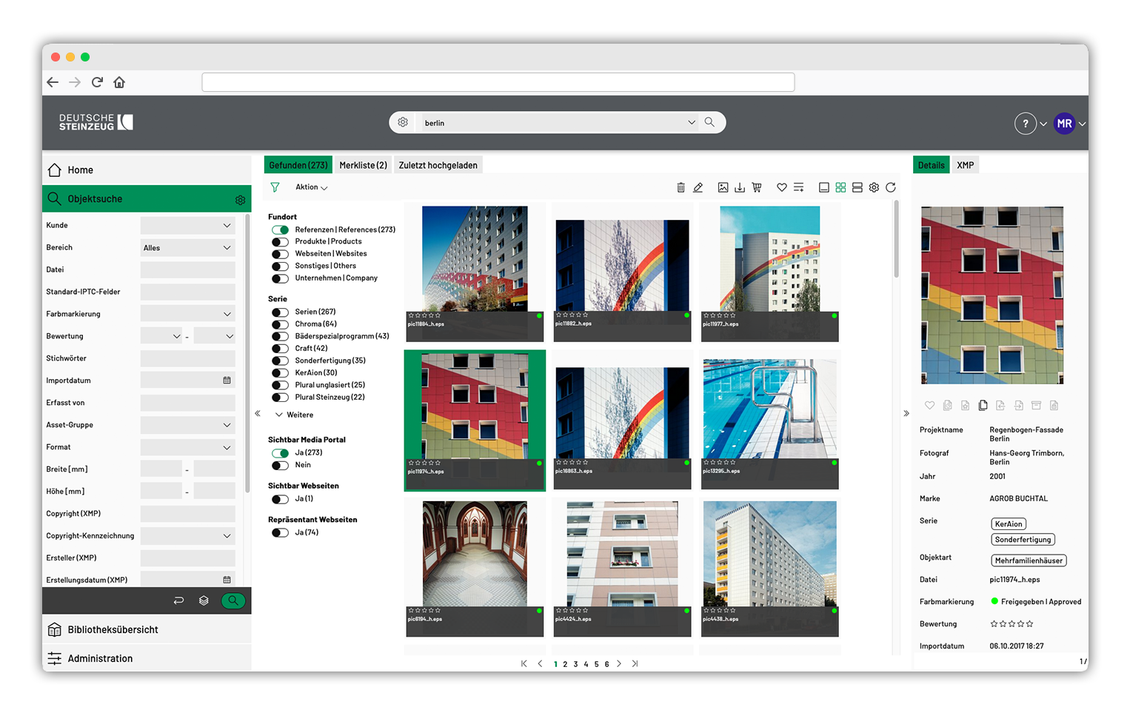Open view settings gear in results toolbar
The width and height of the screenshot is (1130, 727).
874,187
